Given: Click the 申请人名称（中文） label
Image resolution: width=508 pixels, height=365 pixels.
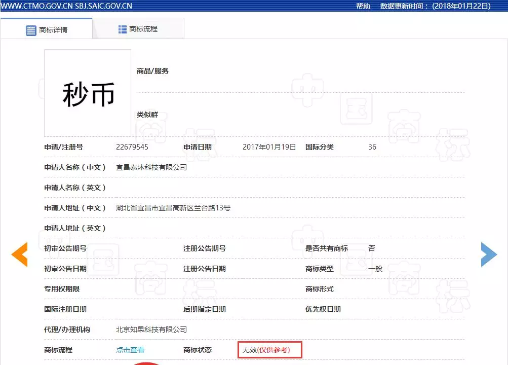Looking at the screenshot, I should 75,167.
